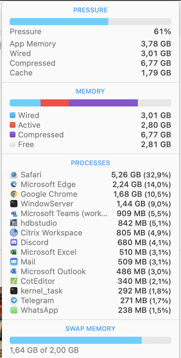Click the CotEditor app icon
The height and width of the screenshot is (358, 181).
pyautogui.click(x=14, y=281)
